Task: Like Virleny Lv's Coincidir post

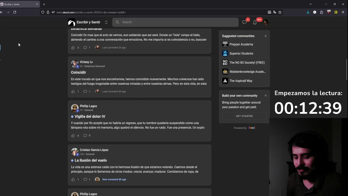Action: point(73,91)
